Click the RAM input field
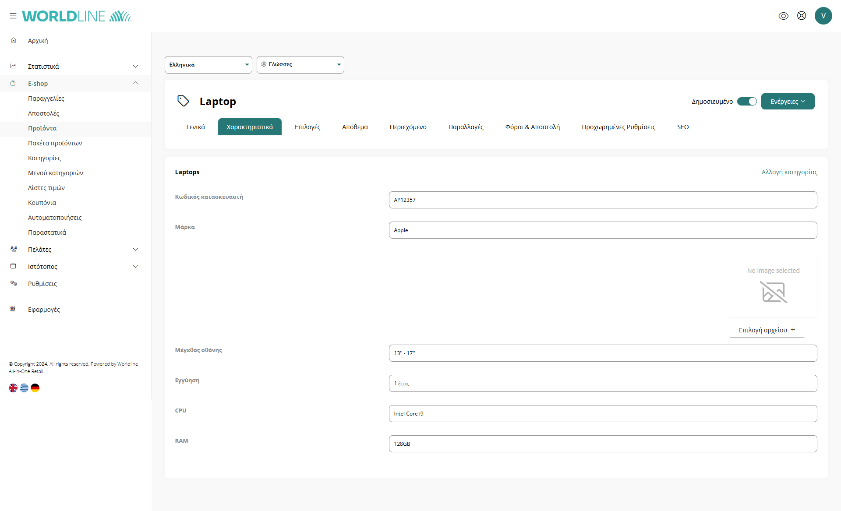 pyautogui.click(x=602, y=444)
